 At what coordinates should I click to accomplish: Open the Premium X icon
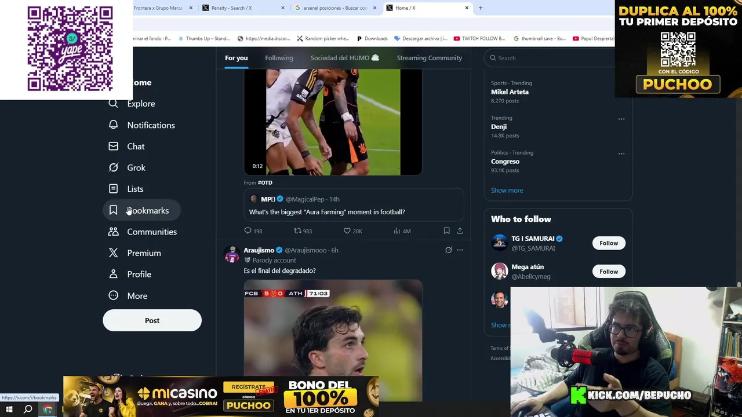pos(114,253)
